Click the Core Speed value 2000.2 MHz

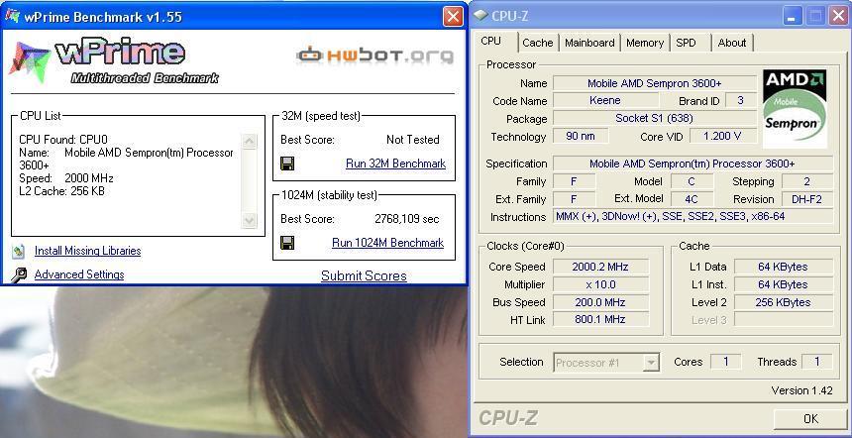[600, 267]
